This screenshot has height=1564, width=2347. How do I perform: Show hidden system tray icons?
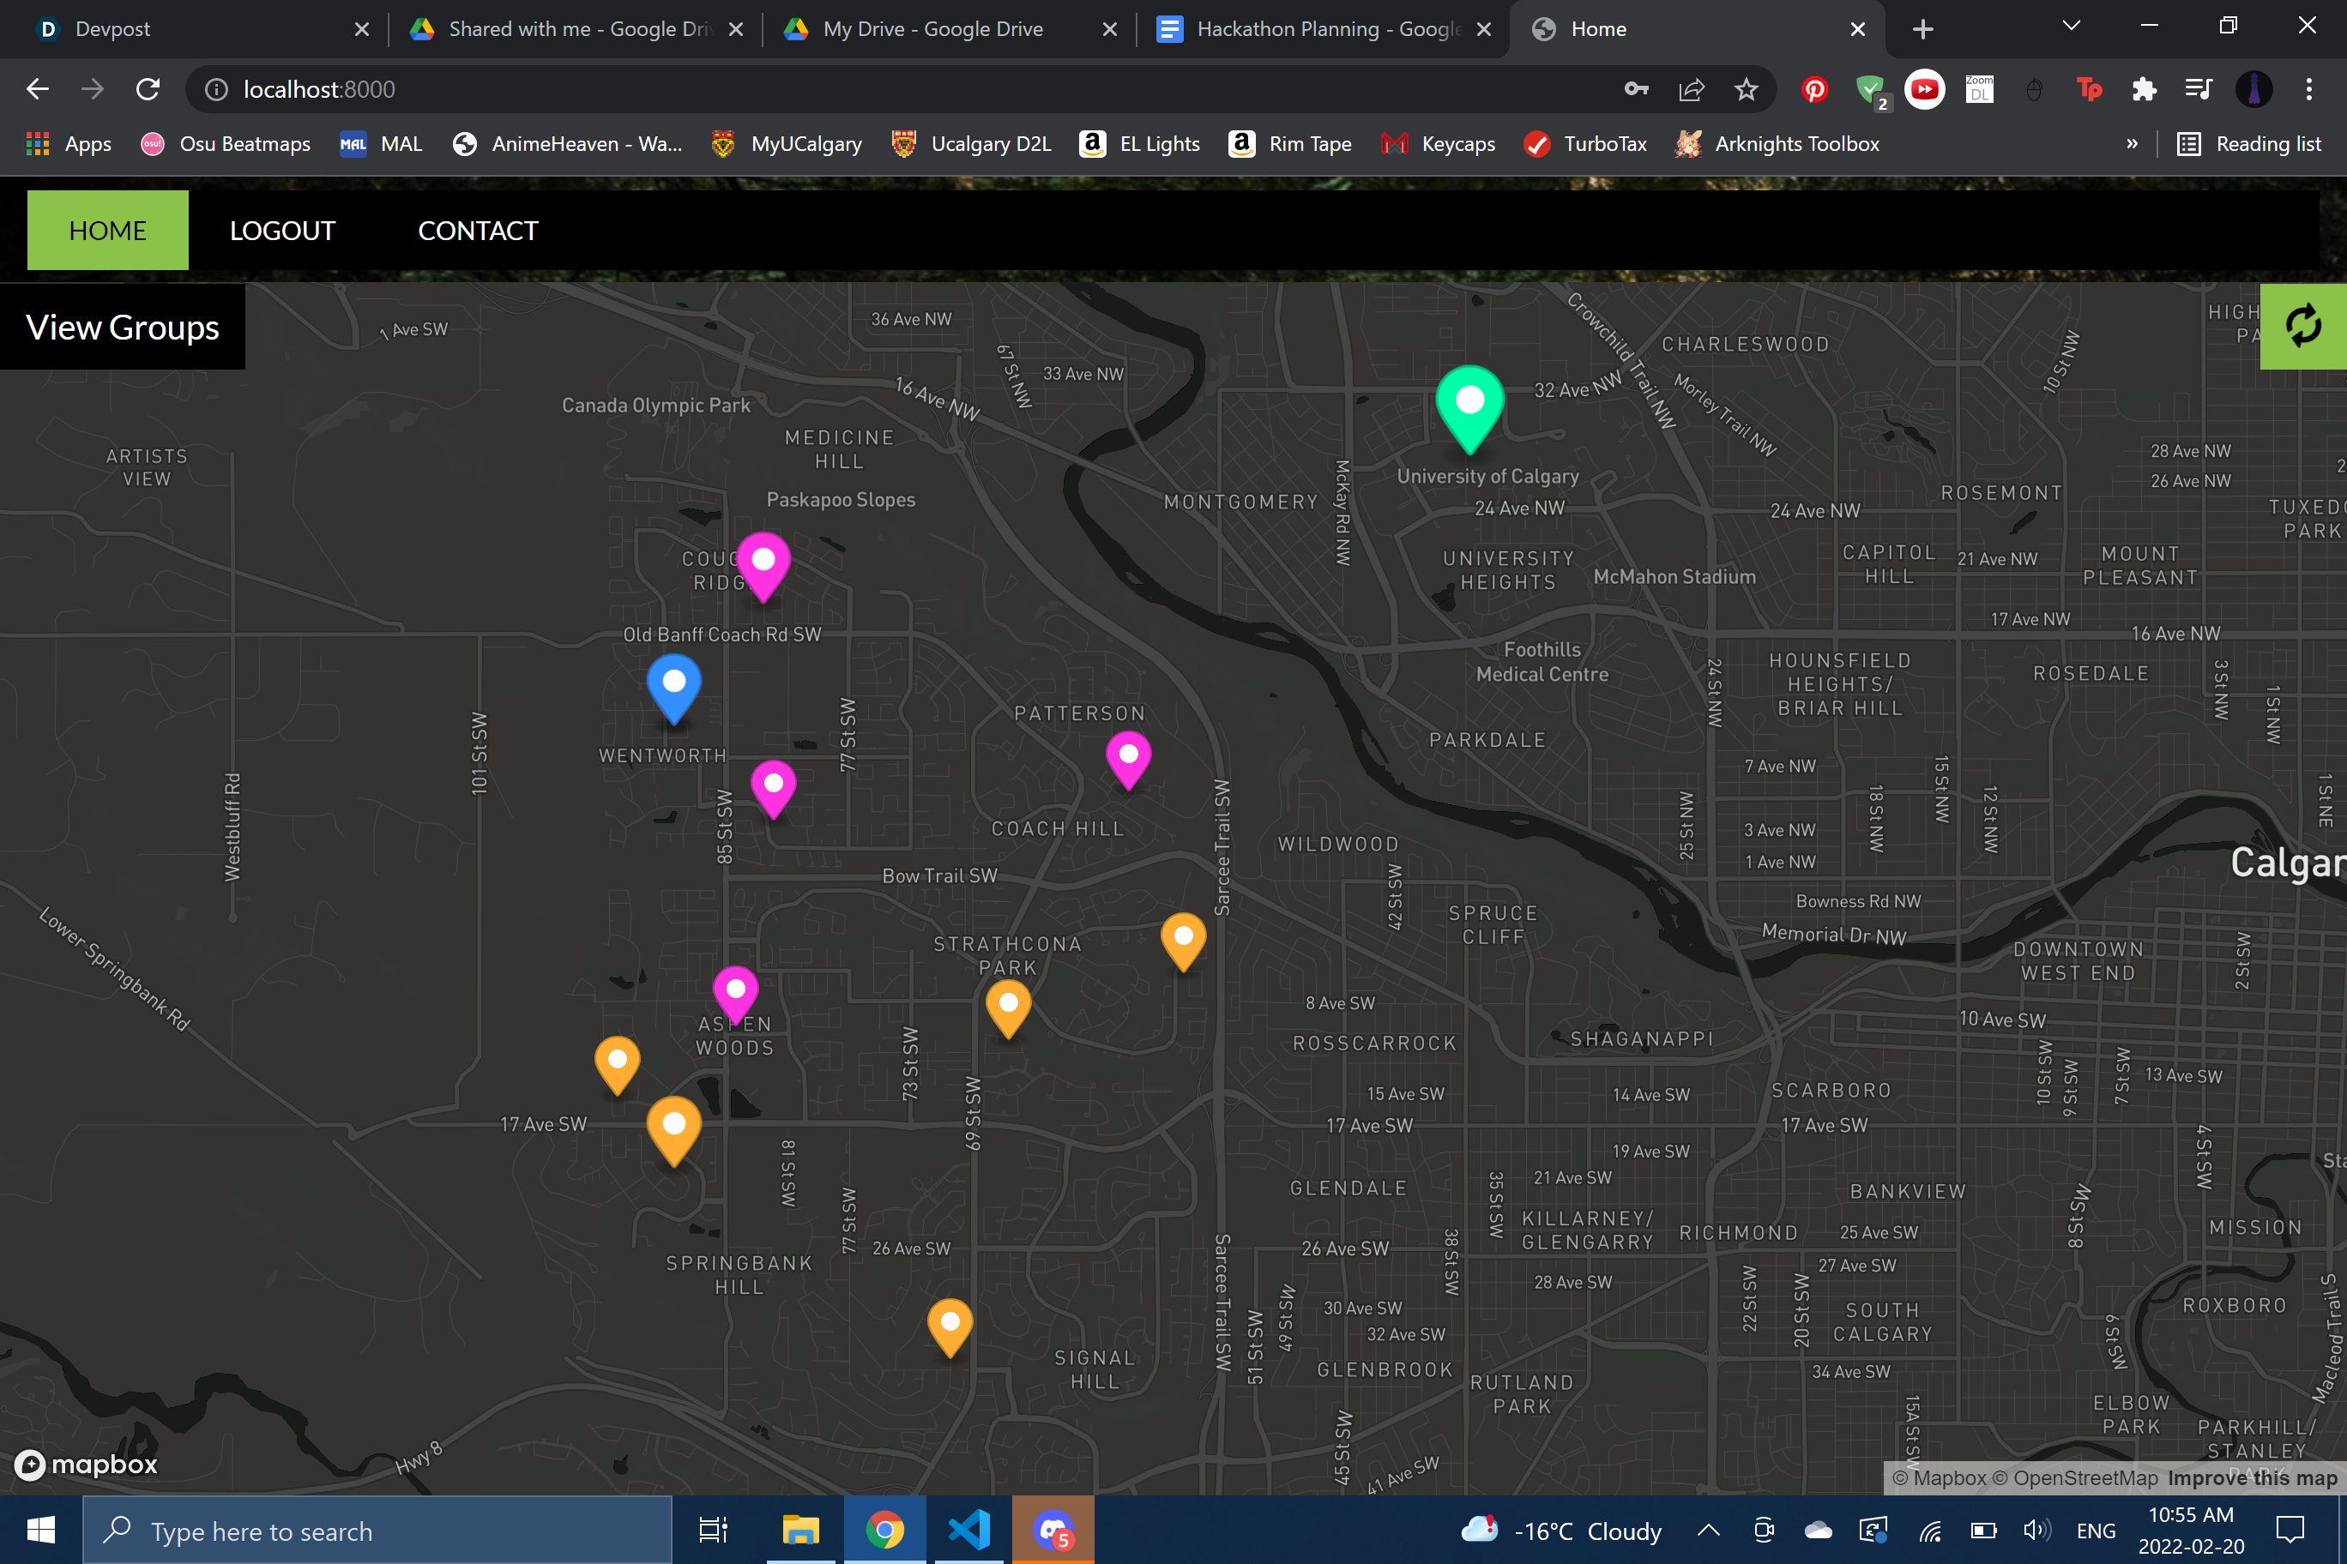(1707, 1530)
